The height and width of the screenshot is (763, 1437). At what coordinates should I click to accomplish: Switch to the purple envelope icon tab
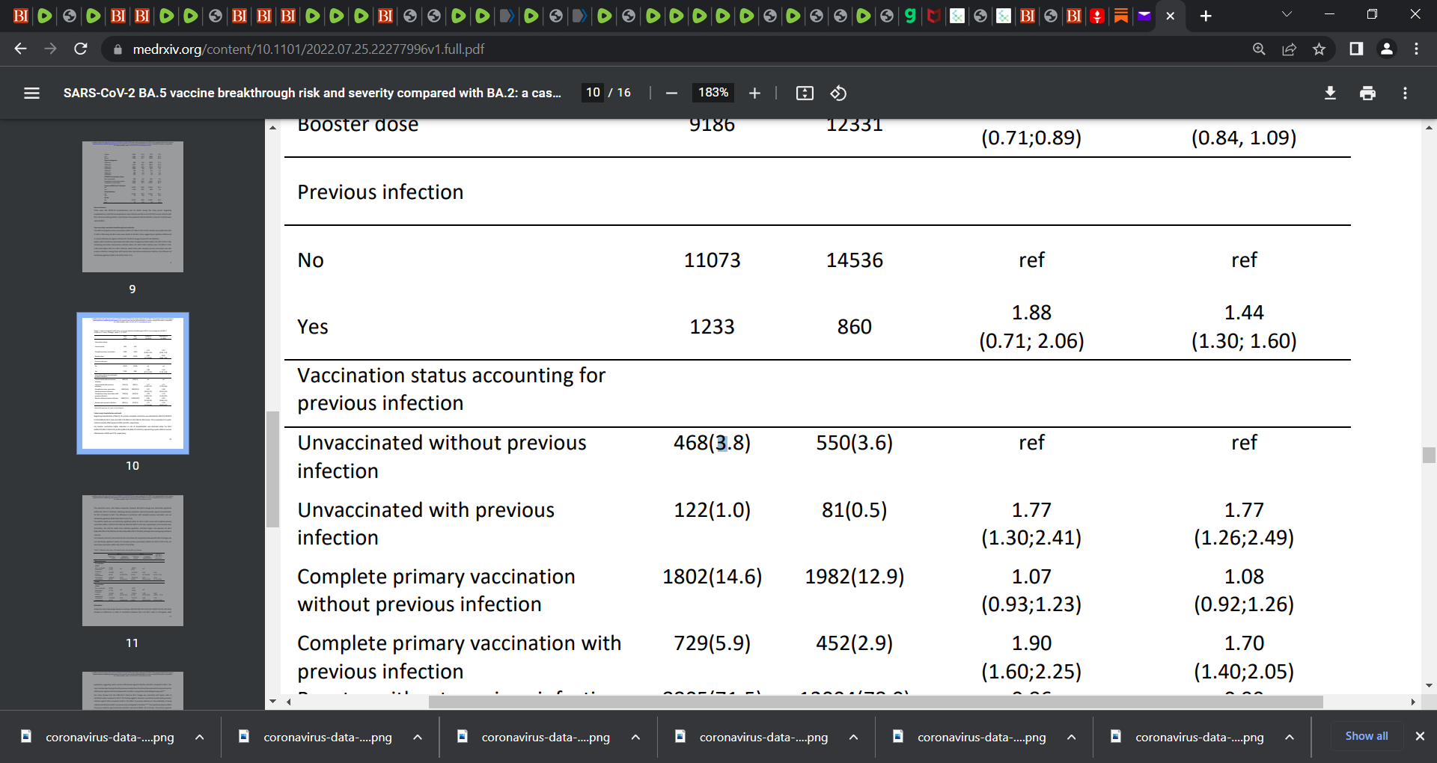(1144, 16)
